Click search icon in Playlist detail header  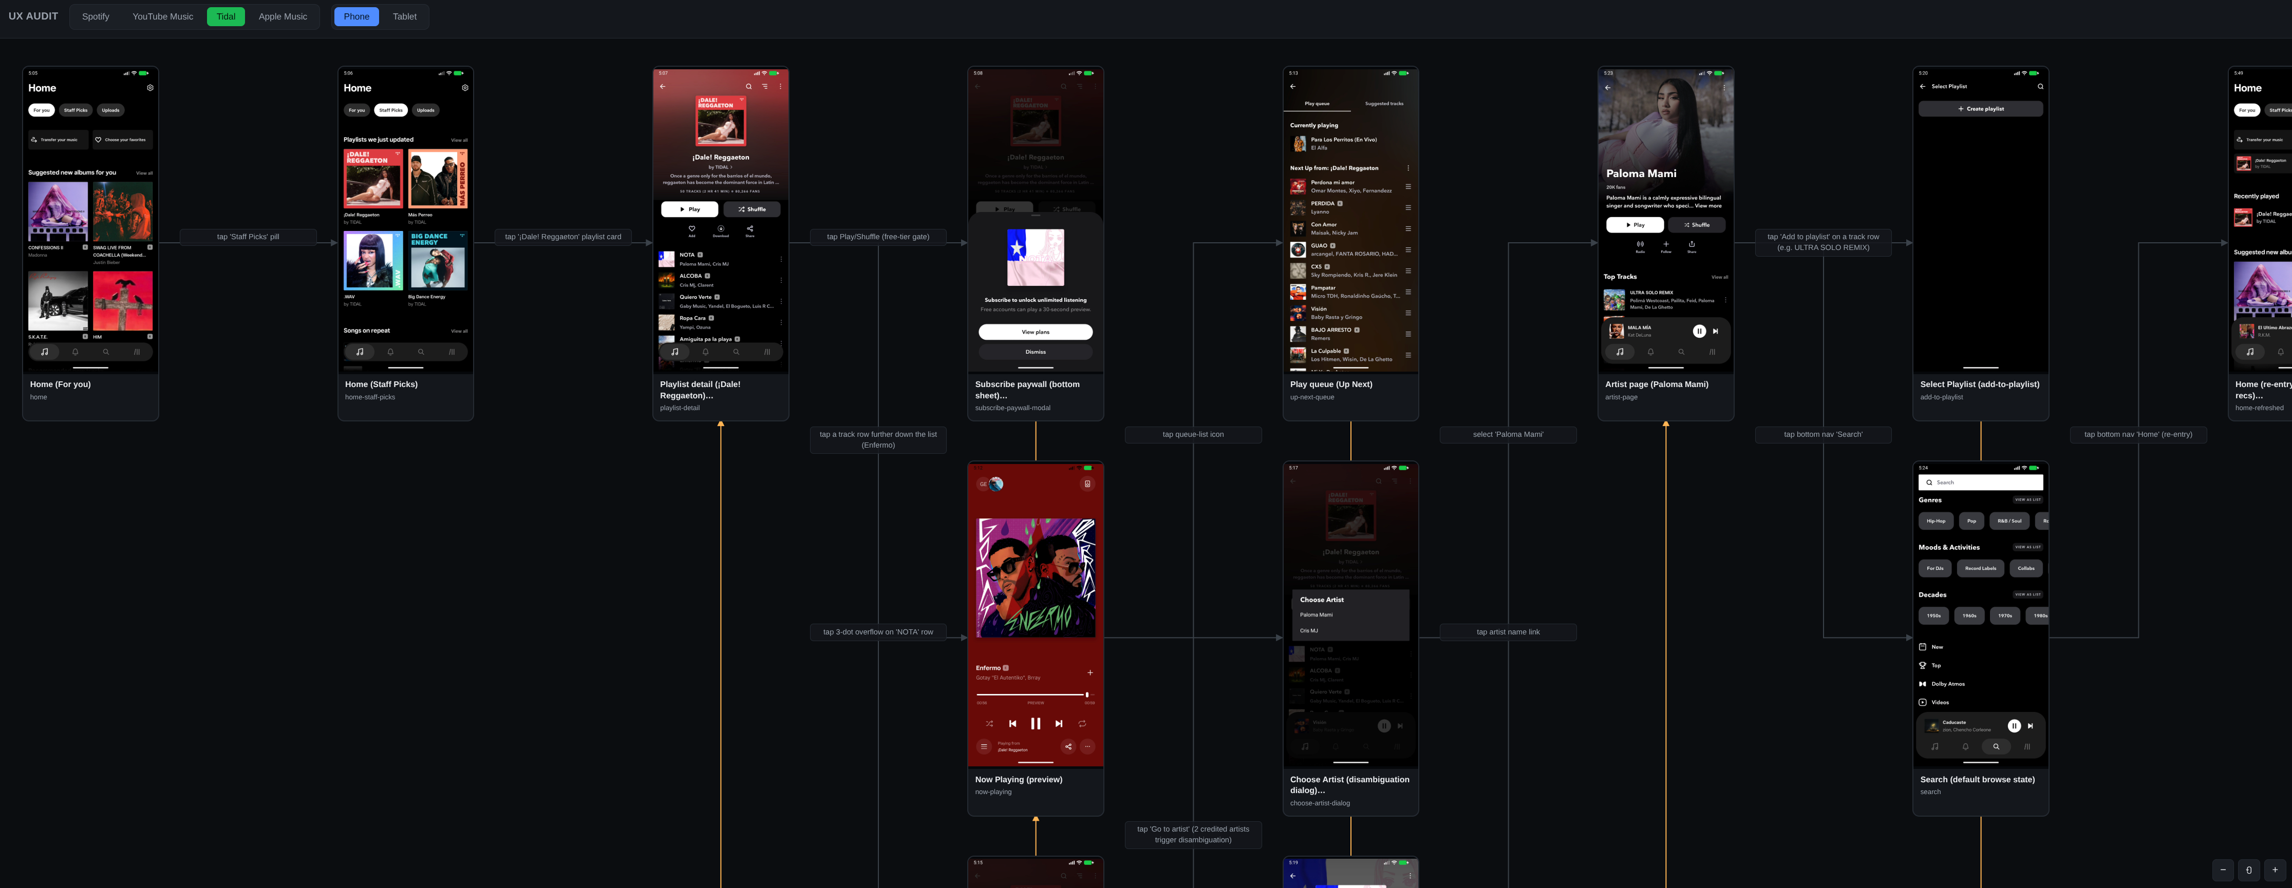(748, 86)
